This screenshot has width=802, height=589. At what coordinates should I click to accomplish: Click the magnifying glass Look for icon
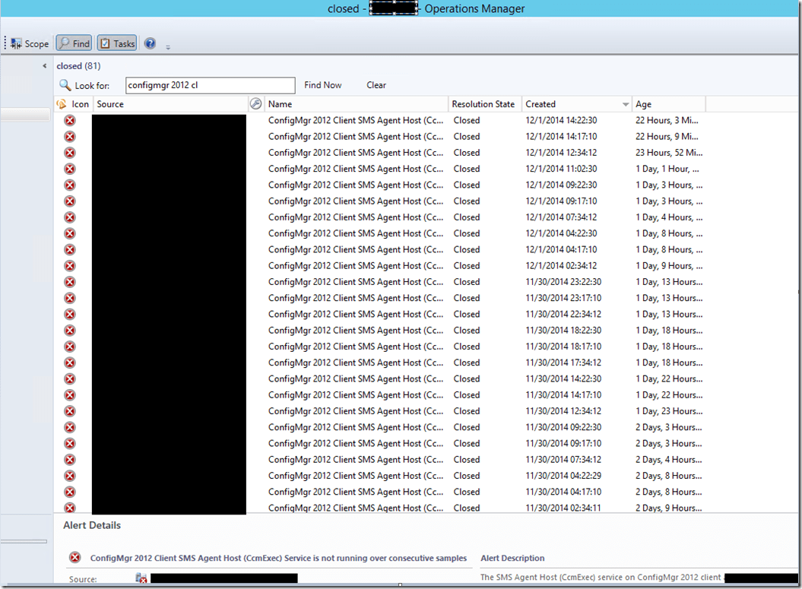tap(65, 85)
